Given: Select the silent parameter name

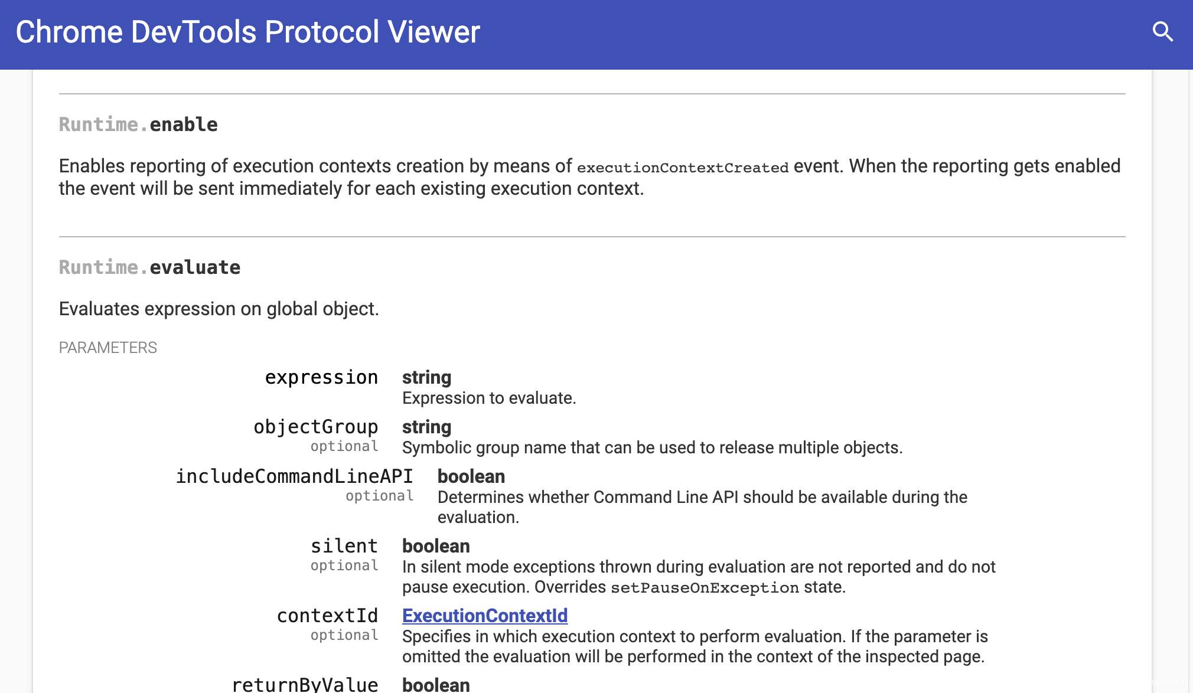Looking at the screenshot, I should (x=344, y=546).
